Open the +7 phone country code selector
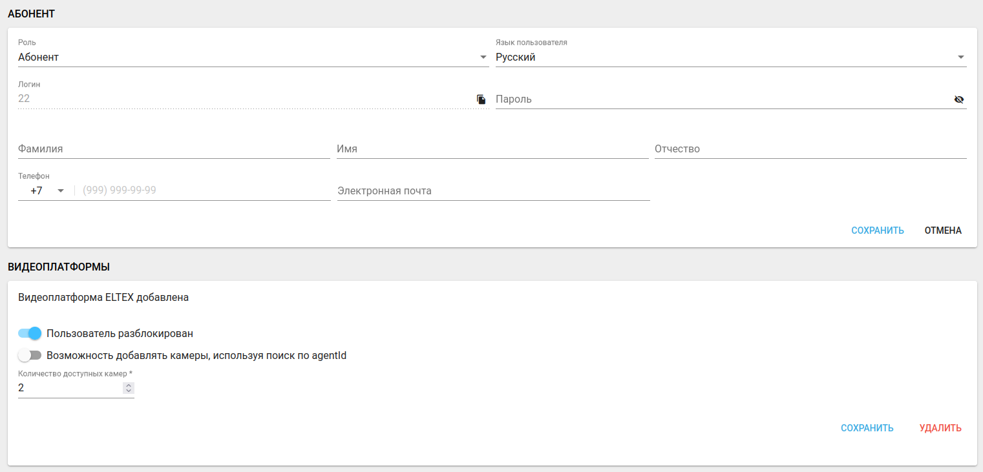The height and width of the screenshot is (472, 983). 47,190
